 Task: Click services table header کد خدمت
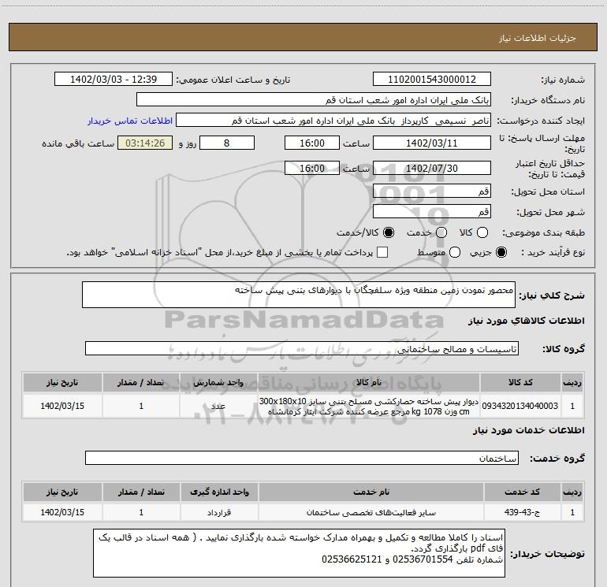(x=522, y=492)
